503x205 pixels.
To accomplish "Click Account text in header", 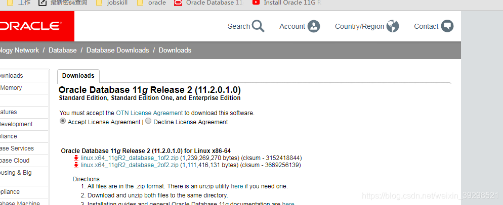I will pos(292,26).
